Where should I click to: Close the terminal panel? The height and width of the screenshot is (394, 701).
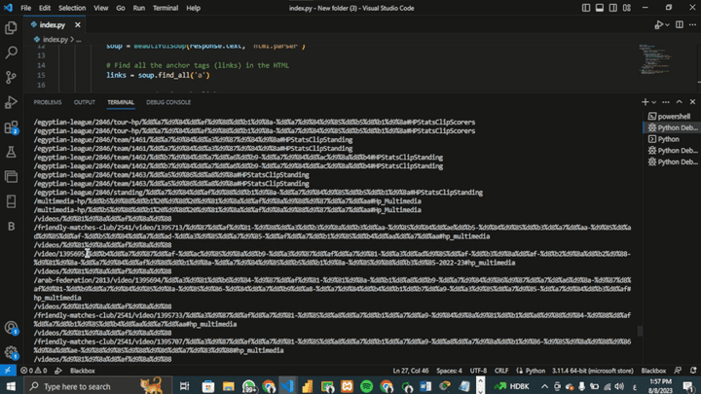tap(692, 102)
